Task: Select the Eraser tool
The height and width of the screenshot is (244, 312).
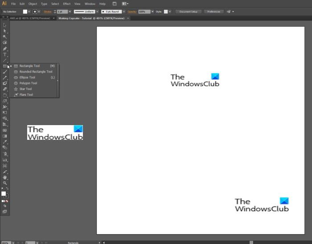Action: coord(5,89)
